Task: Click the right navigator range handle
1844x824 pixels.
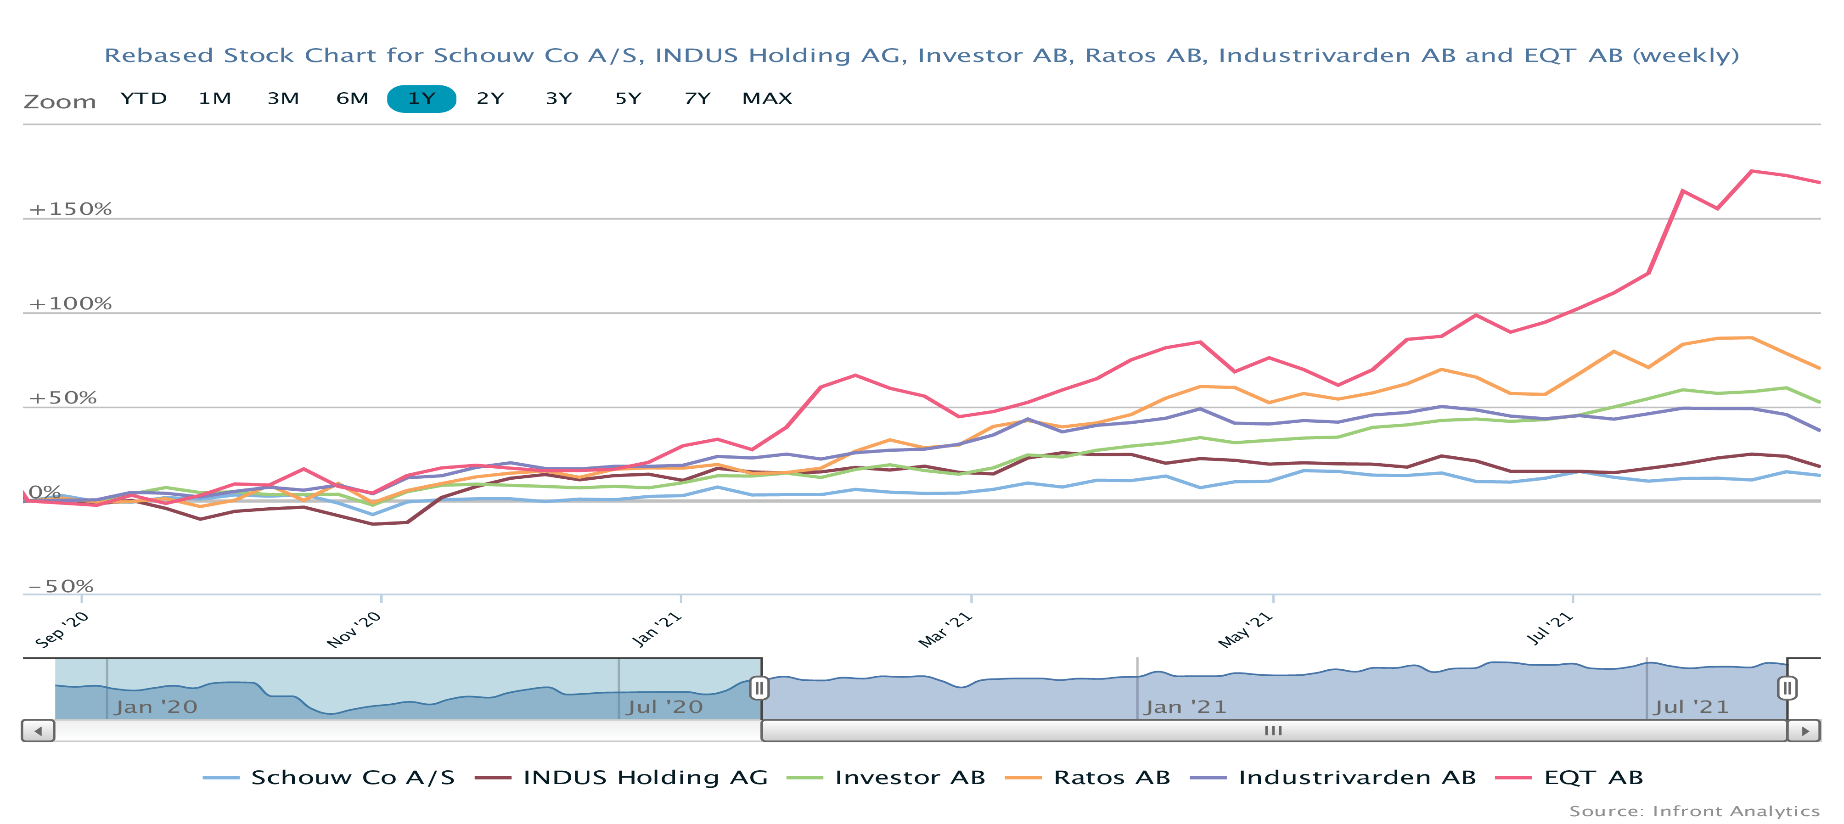Action: click(x=1787, y=688)
